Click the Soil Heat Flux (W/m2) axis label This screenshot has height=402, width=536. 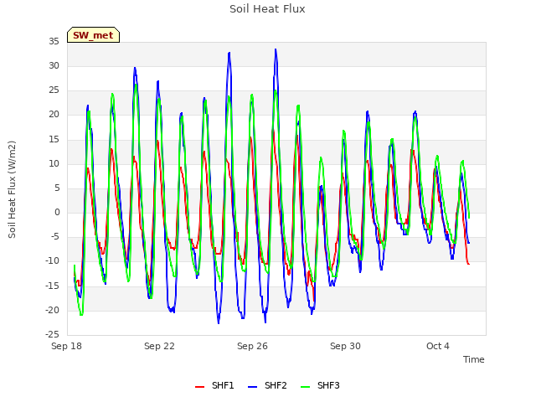pyautogui.click(x=12, y=189)
